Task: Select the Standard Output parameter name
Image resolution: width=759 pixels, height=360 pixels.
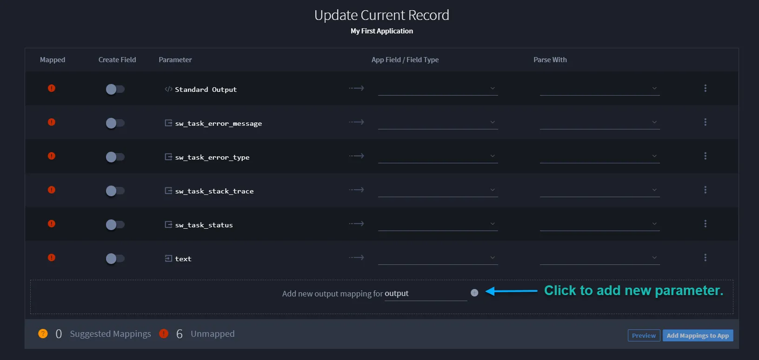Action: pyautogui.click(x=206, y=90)
